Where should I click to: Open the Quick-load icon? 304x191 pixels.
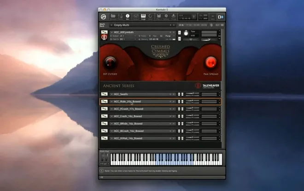(150, 17)
